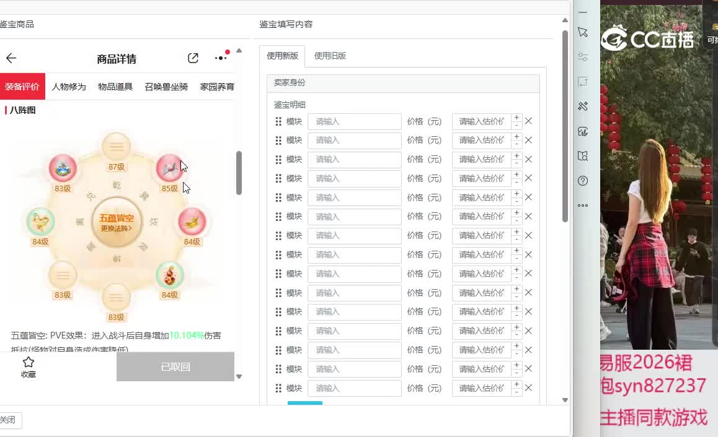This screenshot has width=718, height=437.
Task: Click the drag handle of the first 模块 row
Action: (x=278, y=121)
